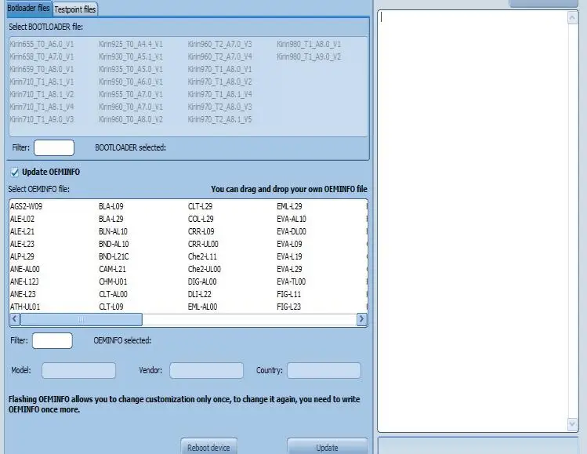
Task: Select FIG-L23 in the OEMINFO list
Action: tap(289, 307)
